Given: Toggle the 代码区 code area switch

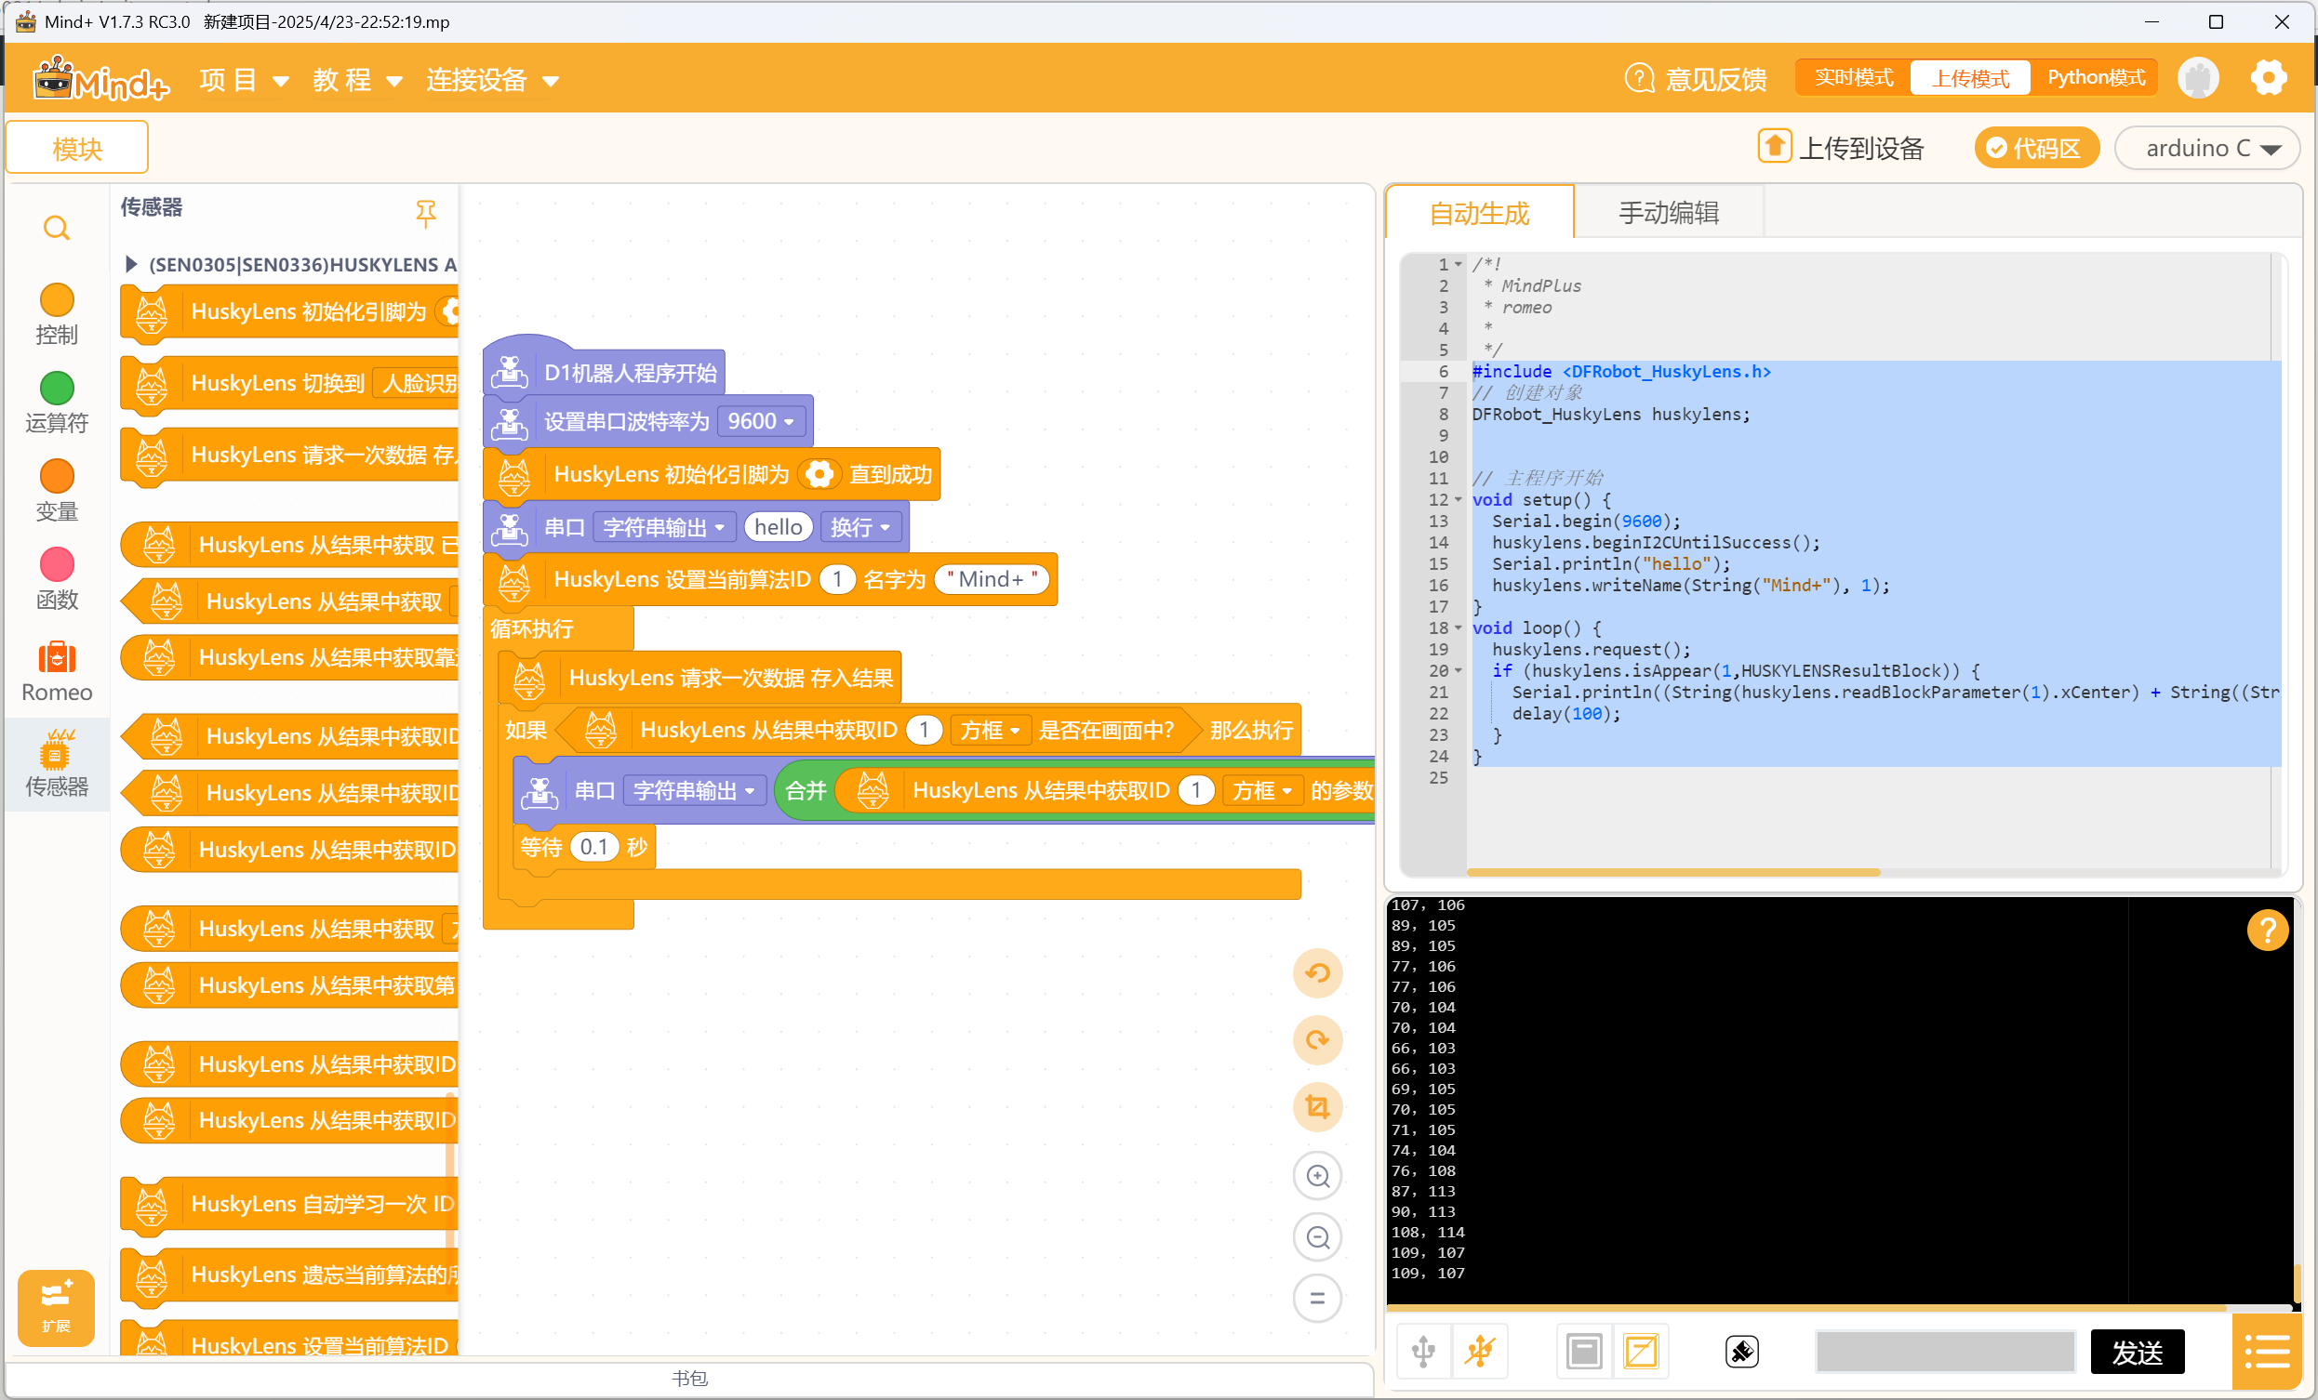Looking at the screenshot, I should tap(2037, 148).
